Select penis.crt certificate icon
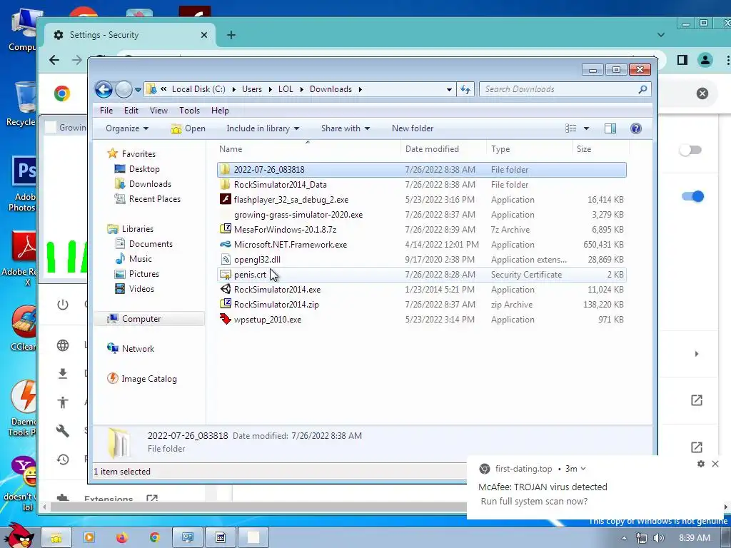Viewport: 731px width, 548px height. (226, 275)
